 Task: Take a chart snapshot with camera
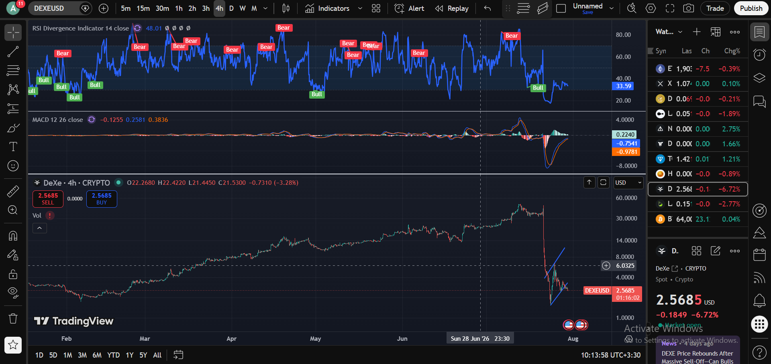[x=689, y=8]
